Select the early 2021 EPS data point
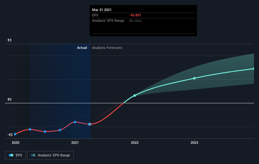The image size is (259, 164). pyautogui.click(x=75, y=122)
